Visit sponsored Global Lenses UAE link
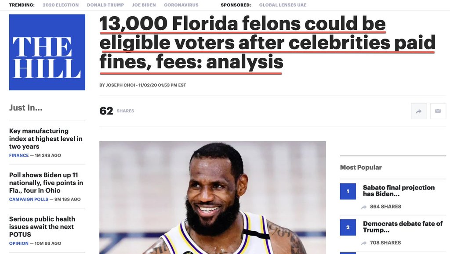Image resolution: width=450 pixels, height=254 pixels. pos(283,5)
